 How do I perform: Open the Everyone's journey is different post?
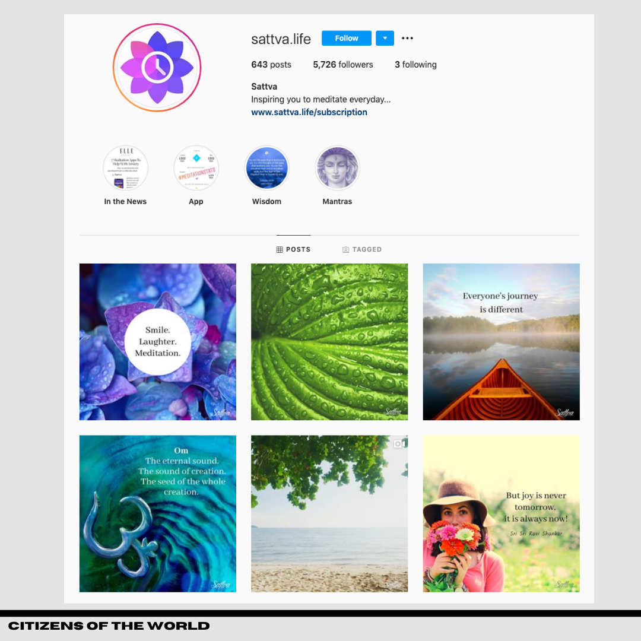pyautogui.click(x=501, y=342)
